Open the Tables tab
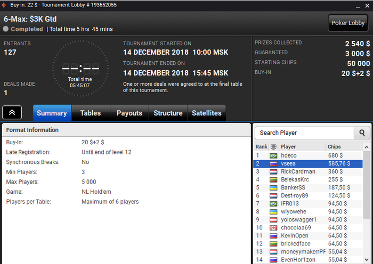Viewport: 373px width, 264px height. pyautogui.click(x=91, y=113)
